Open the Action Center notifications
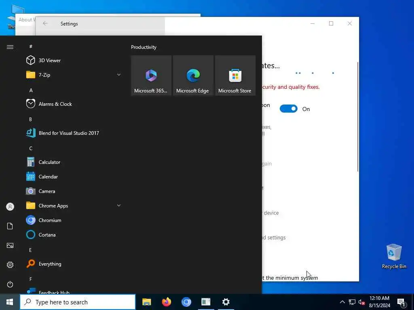Screen dimensions: 414x310 pos(401,302)
